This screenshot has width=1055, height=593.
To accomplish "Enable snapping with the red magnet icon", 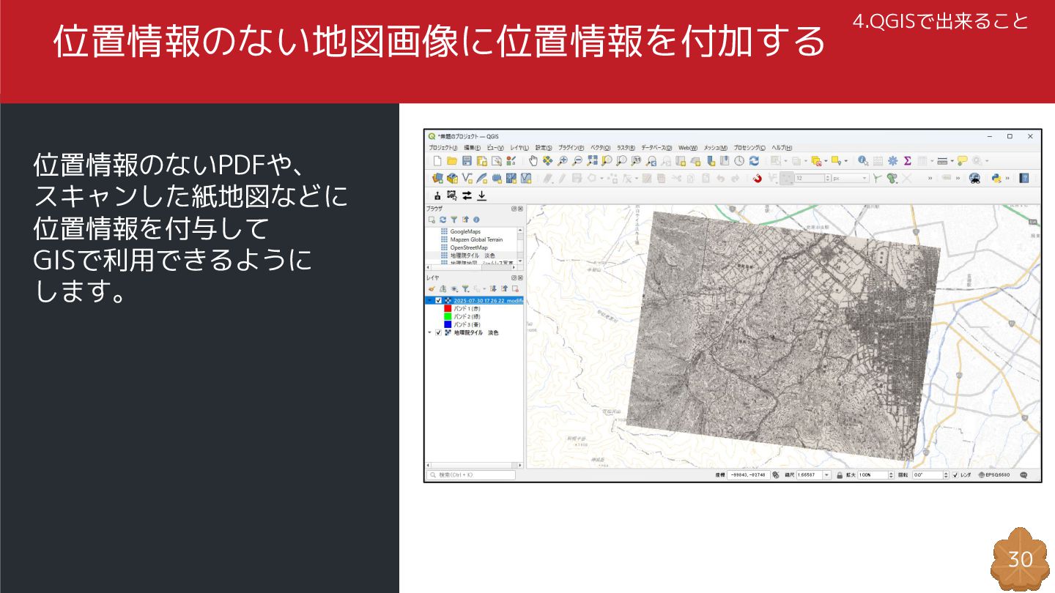I will [x=758, y=178].
